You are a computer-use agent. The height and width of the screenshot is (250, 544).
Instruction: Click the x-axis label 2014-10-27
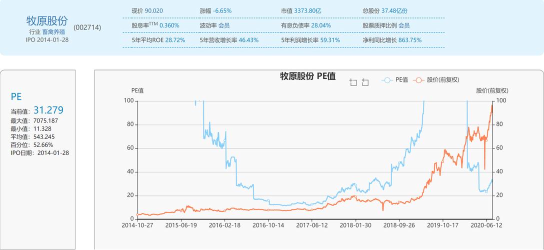[x=137, y=224]
